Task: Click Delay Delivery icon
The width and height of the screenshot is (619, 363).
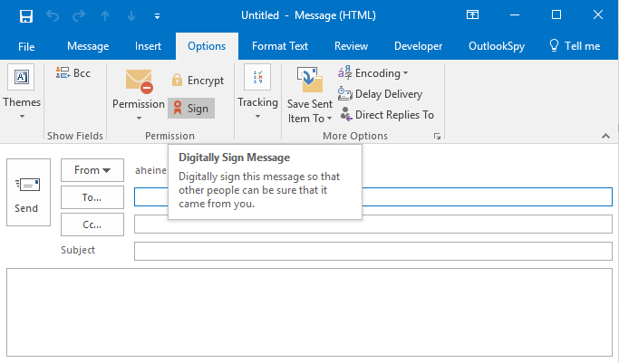Action: pos(345,94)
